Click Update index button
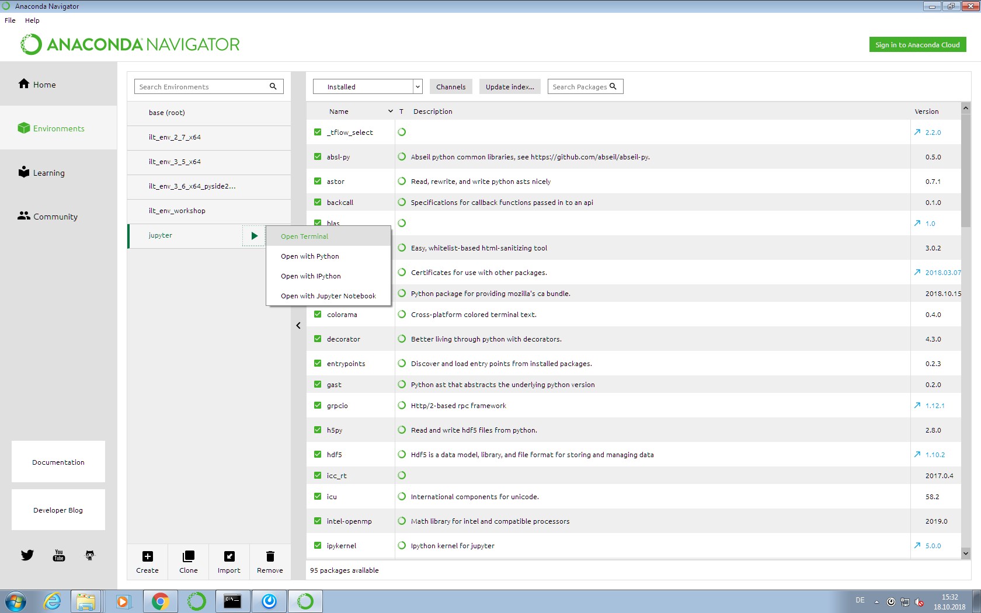981x613 pixels. coord(510,86)
